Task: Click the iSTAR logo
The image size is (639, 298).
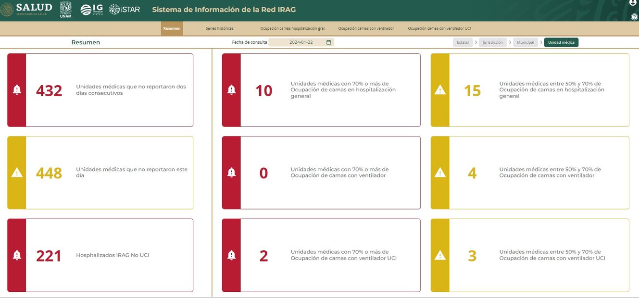Action: point(125,9)
